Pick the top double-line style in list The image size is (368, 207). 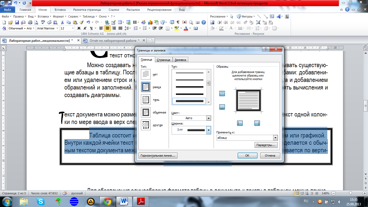(189, 73)
